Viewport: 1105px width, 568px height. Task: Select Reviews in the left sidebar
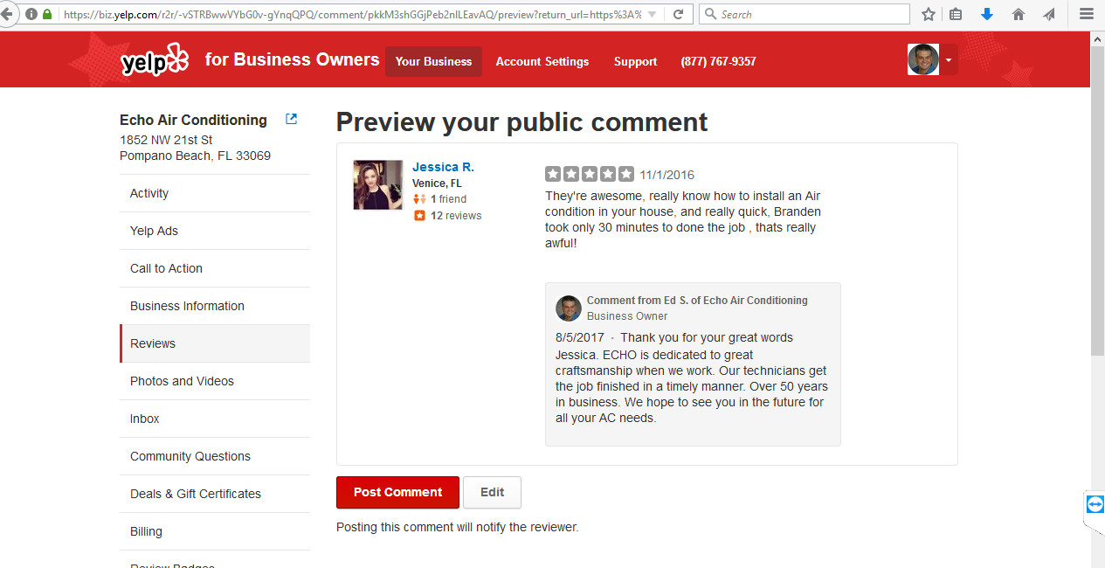[153, 343]
